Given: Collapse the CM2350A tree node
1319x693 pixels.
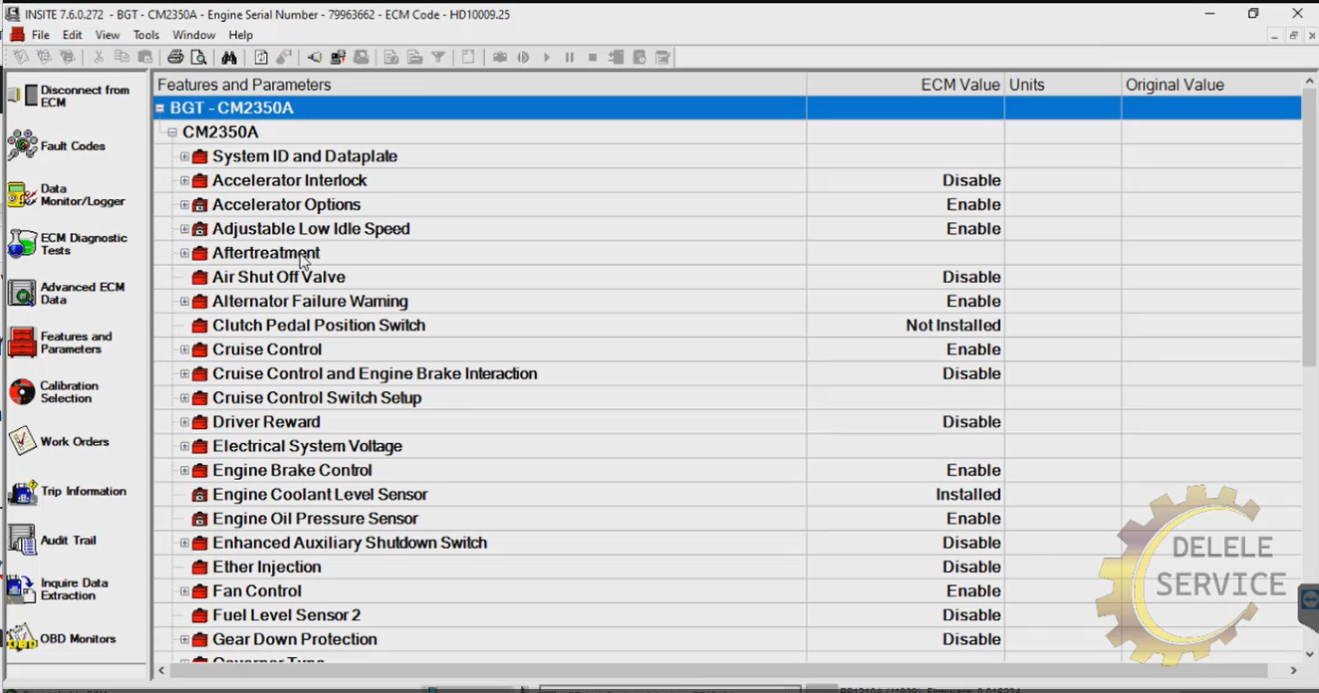Looking at the screenshot, I should pos(172,131).
